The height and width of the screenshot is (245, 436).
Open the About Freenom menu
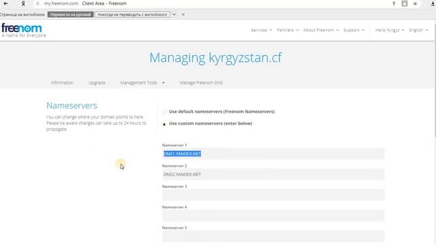click(321, 30)
